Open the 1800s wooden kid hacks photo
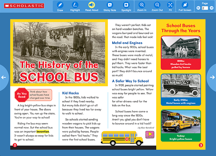The width and height of the screenshot is (216, 156). [x=181, y=47]
